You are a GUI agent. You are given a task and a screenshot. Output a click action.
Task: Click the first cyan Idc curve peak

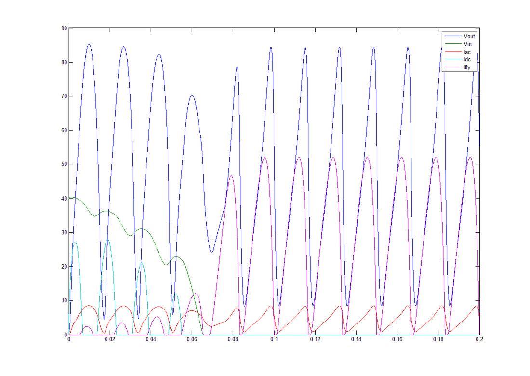coord(75,242)
